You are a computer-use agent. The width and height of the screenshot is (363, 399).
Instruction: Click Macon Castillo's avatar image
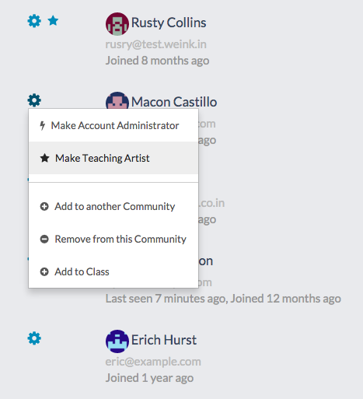coord(117,100)
